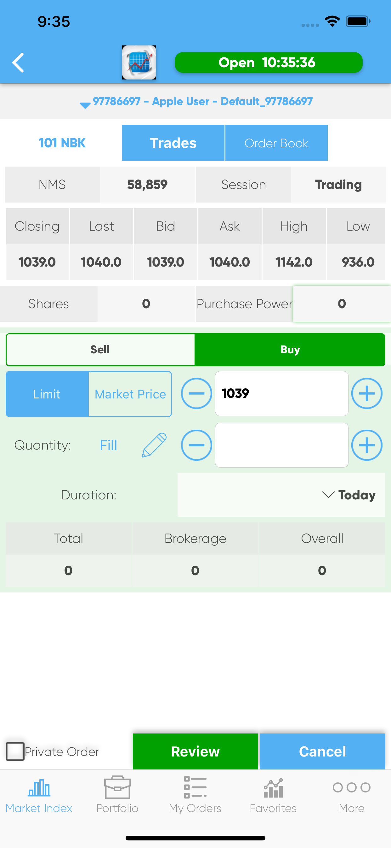Select Market Price order type
The width and height of the screenshot is (391, 848).
click(130, 394)
